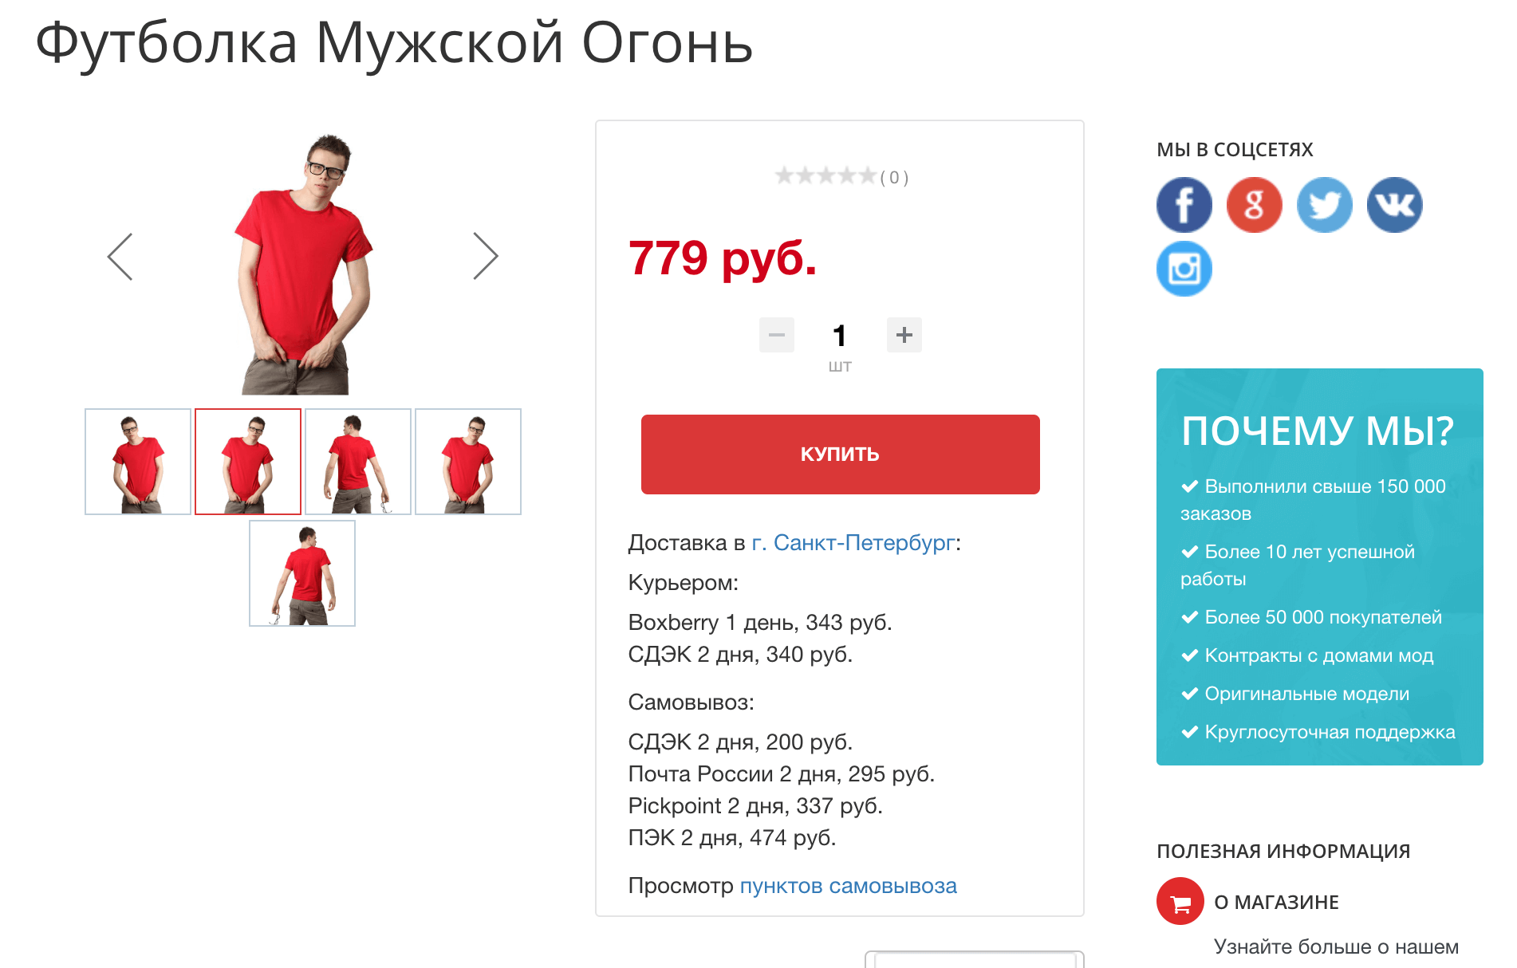Select the third thumbnail showing back view
This screenshot has height=968, width=1517.
point(358,462)
